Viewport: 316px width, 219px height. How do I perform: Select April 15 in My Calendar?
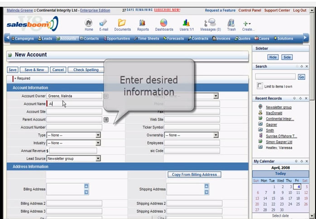273,199
